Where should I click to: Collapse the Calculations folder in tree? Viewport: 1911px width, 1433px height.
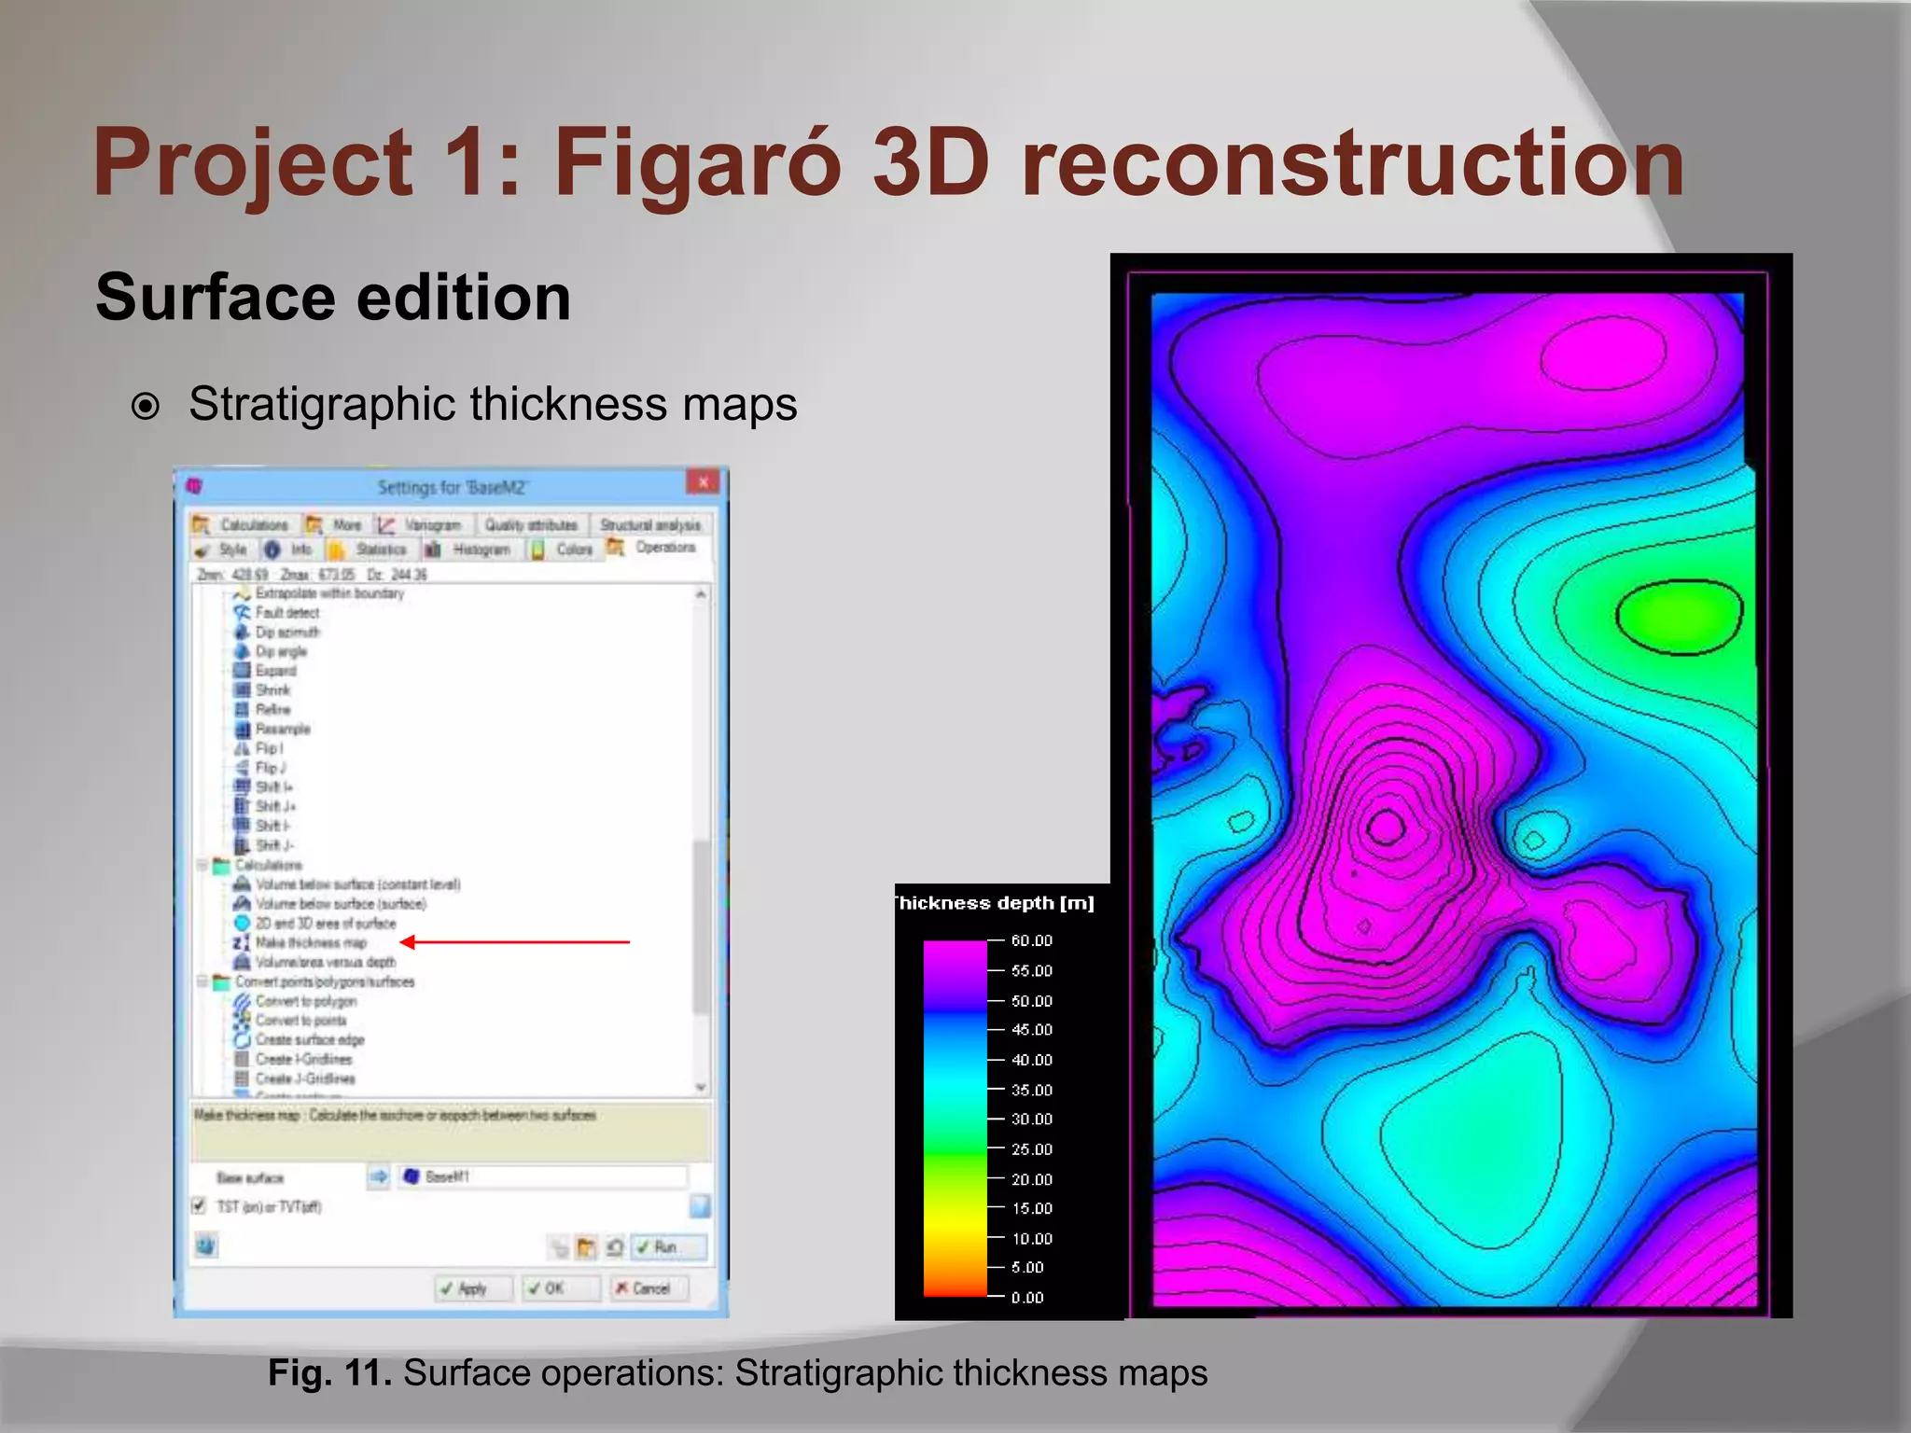202,865
